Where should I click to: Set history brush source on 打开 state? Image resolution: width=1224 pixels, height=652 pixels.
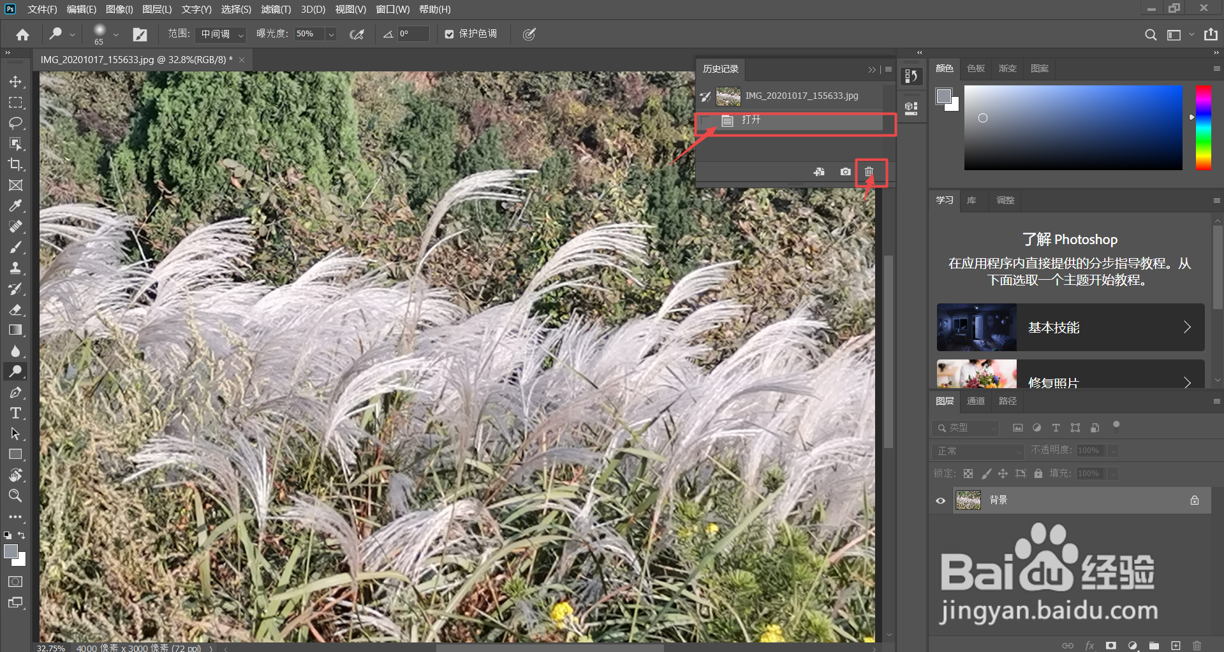tap(705, 120)
